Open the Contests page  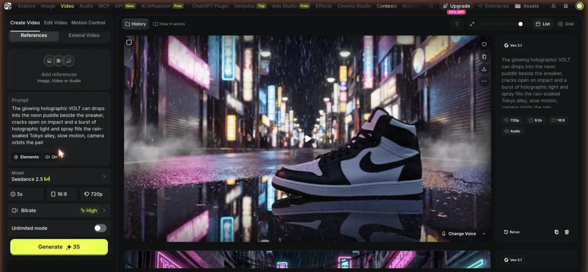(387, 6)
